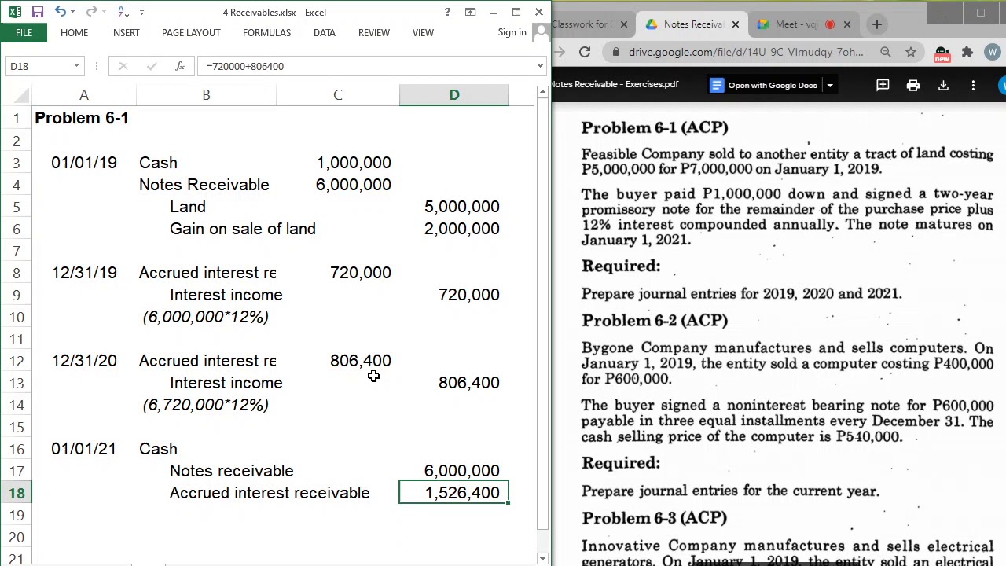Open Ribbon Display Options icon
The width and height of the screenshot is (1006, 566).
(470, 12)
